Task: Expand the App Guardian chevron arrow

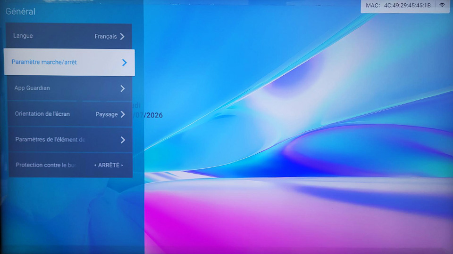Action: (123, 88)
